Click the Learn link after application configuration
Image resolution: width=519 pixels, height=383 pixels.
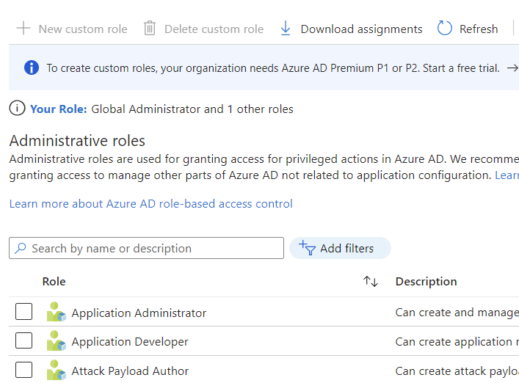507,175
